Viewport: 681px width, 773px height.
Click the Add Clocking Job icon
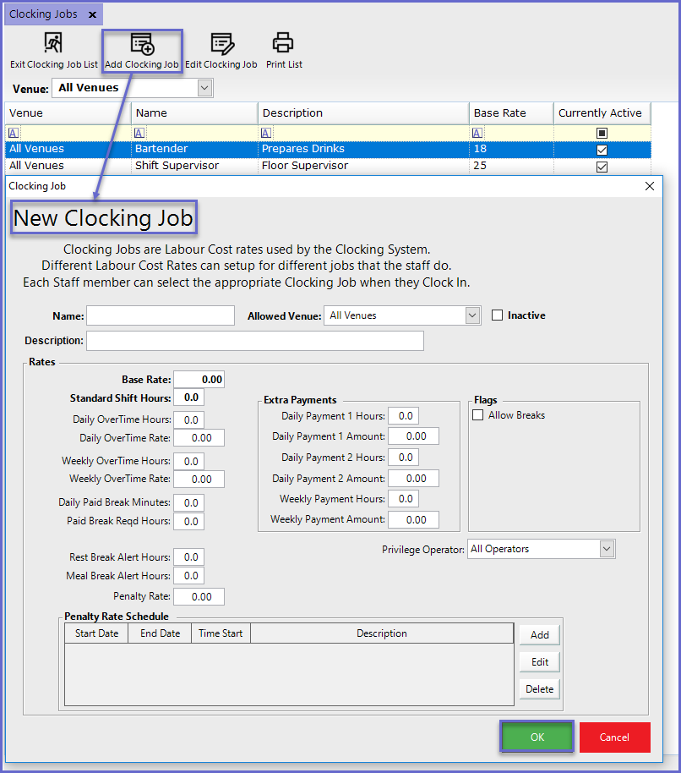[141, 44]
